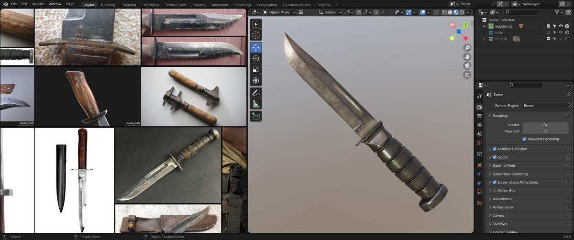
Task: Select the Rotate tool in viewport toolbar
Action: point(256,58)
